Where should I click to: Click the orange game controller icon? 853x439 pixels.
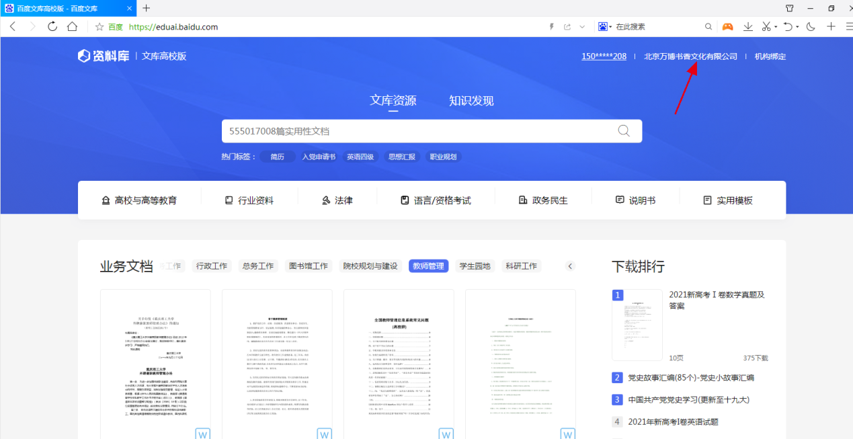pos(728,27)
